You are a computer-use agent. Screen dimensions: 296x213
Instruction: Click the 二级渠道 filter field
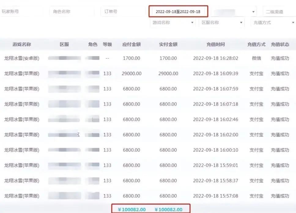[x=278, y=12]
